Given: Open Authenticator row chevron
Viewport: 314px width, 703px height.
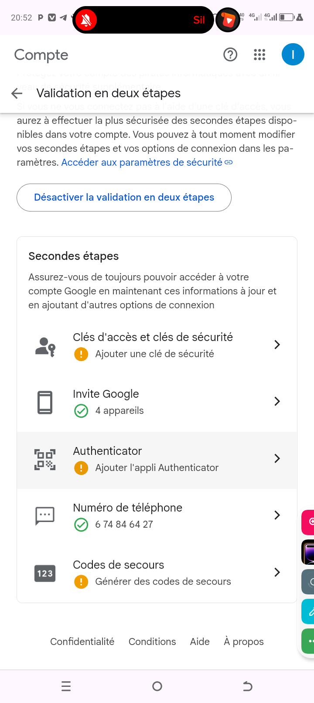Looking at the screenshot, I should coord(277,458).
